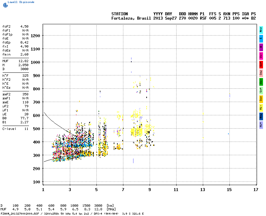Viewport: 266px width, 216px height.
Task: Open the Lowell Digisonde title link
Action: [21, 2]
